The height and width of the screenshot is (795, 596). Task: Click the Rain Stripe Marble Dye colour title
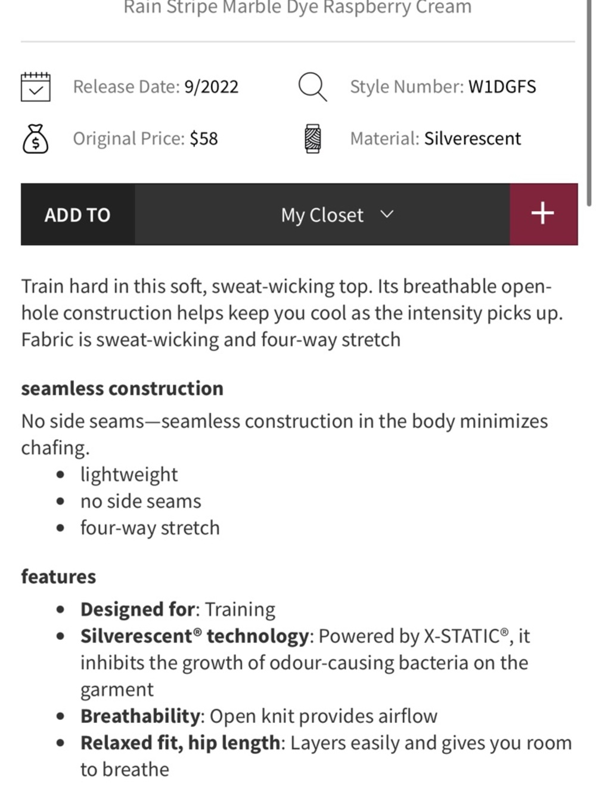[x=297, y=7]
